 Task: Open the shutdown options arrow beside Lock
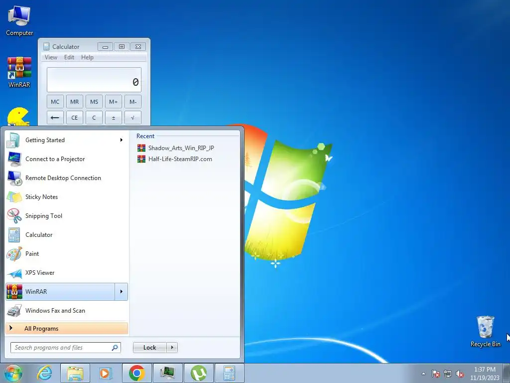[172, 348]
